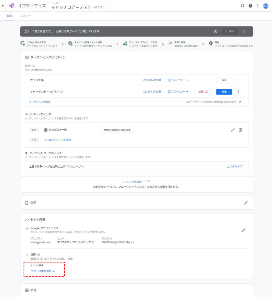The width and height of the screenshot is (273, 297).
Task: Click the カスタマイズ audience link
Action: (234, 166)
